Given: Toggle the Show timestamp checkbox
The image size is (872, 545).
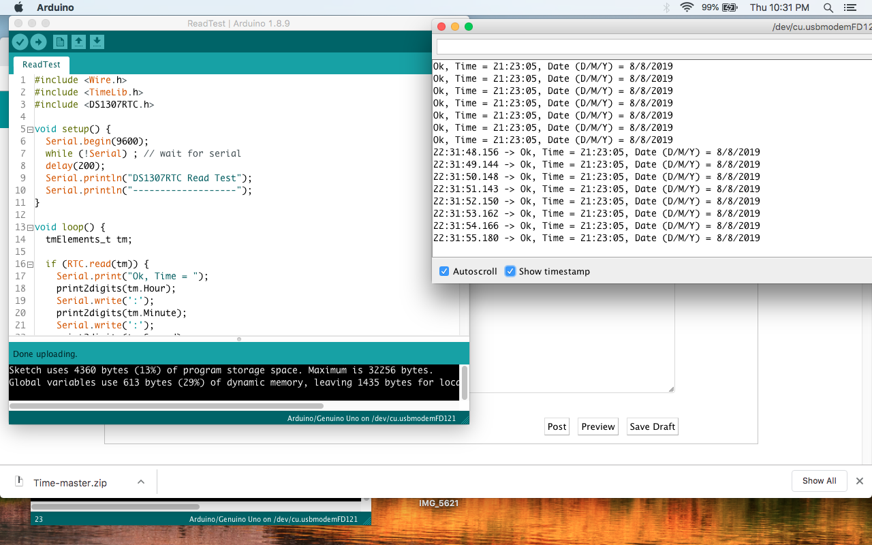Looking at the screenshot, I should (x=510, y=271).
